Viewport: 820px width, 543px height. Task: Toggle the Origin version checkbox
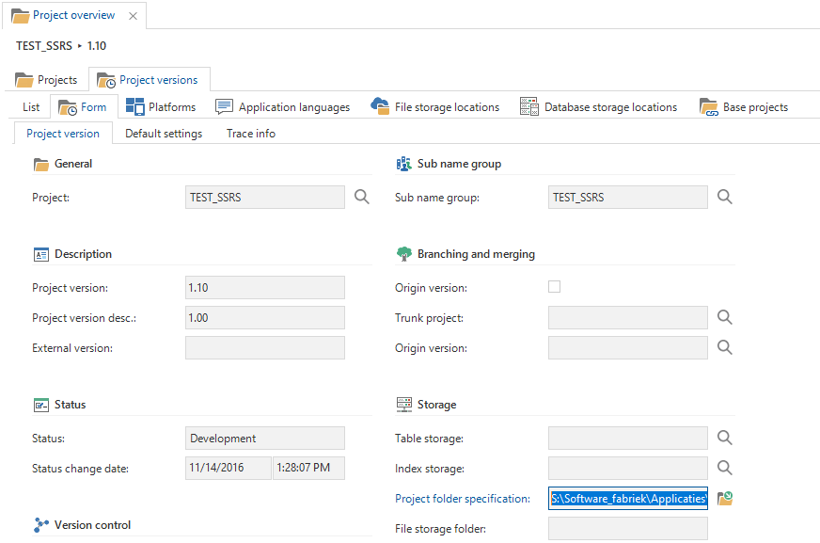point(554,287)
